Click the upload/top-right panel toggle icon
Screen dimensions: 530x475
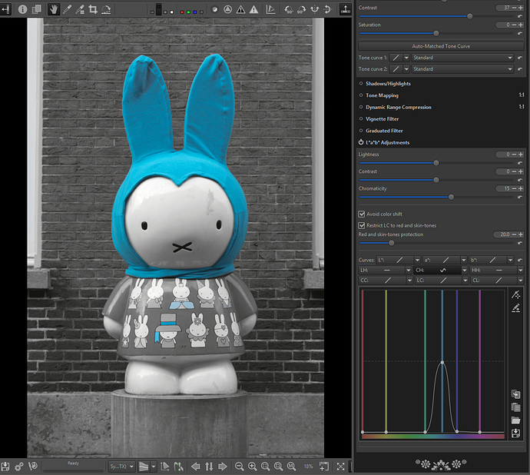point(345,9)
